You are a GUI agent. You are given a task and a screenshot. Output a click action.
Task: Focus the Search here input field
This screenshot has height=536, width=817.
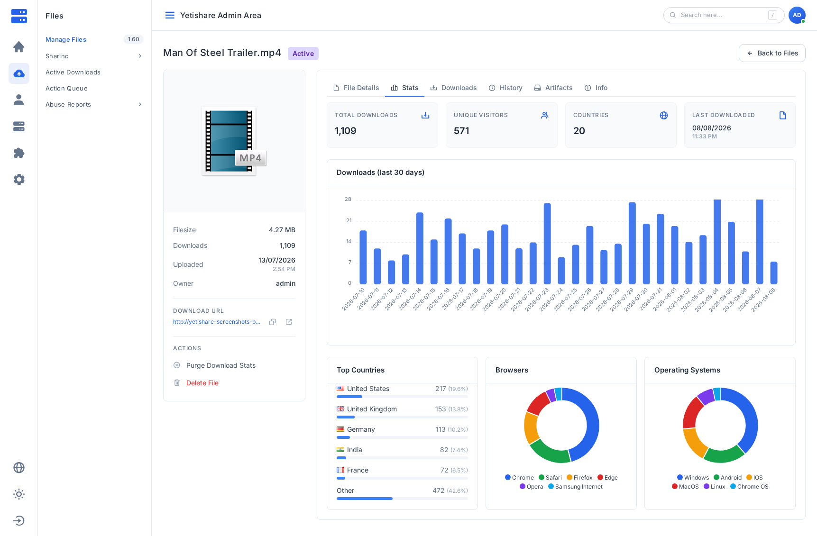click(x=724, y=15)
